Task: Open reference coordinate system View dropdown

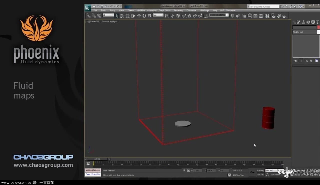Action: point(158,15)
